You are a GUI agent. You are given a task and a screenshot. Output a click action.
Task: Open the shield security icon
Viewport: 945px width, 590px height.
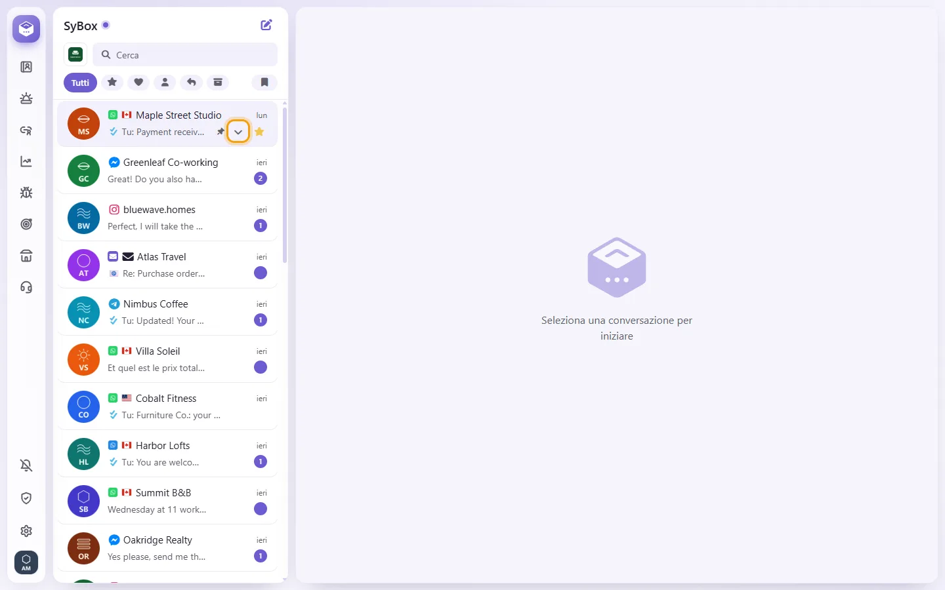point(26,498)
